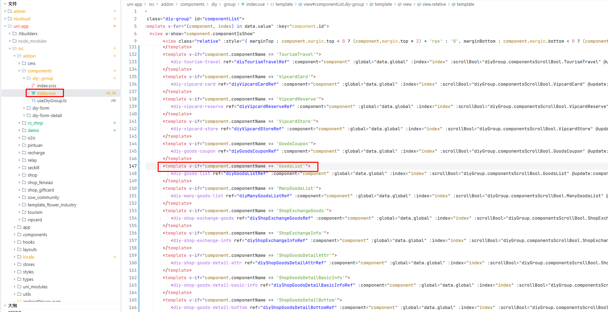Image resolution: width=608 pixels, height=312 pixels.
Task: Place cursor on the ManyGoodsList template line
Action: [x=242, y=188]
